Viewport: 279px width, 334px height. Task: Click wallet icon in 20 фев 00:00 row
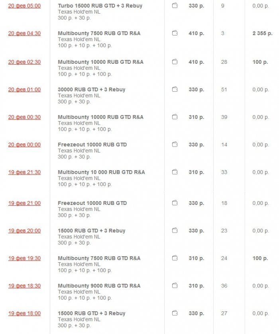tap(175, 145)
